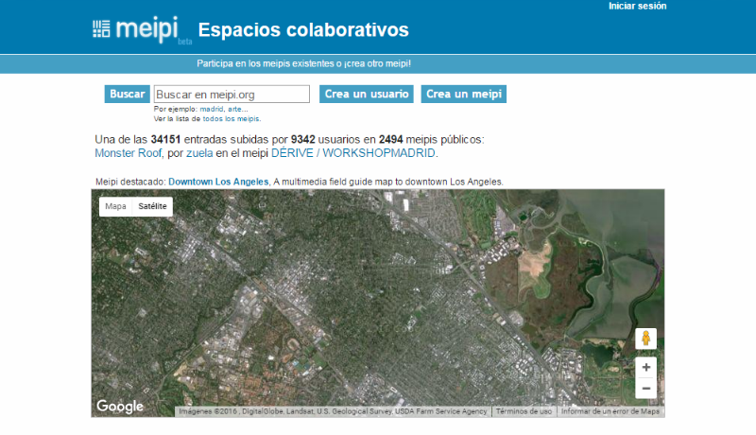Viewport: 756px width, 435px height.
Task: Click the meipi logo icon
Action: (101, 28)
